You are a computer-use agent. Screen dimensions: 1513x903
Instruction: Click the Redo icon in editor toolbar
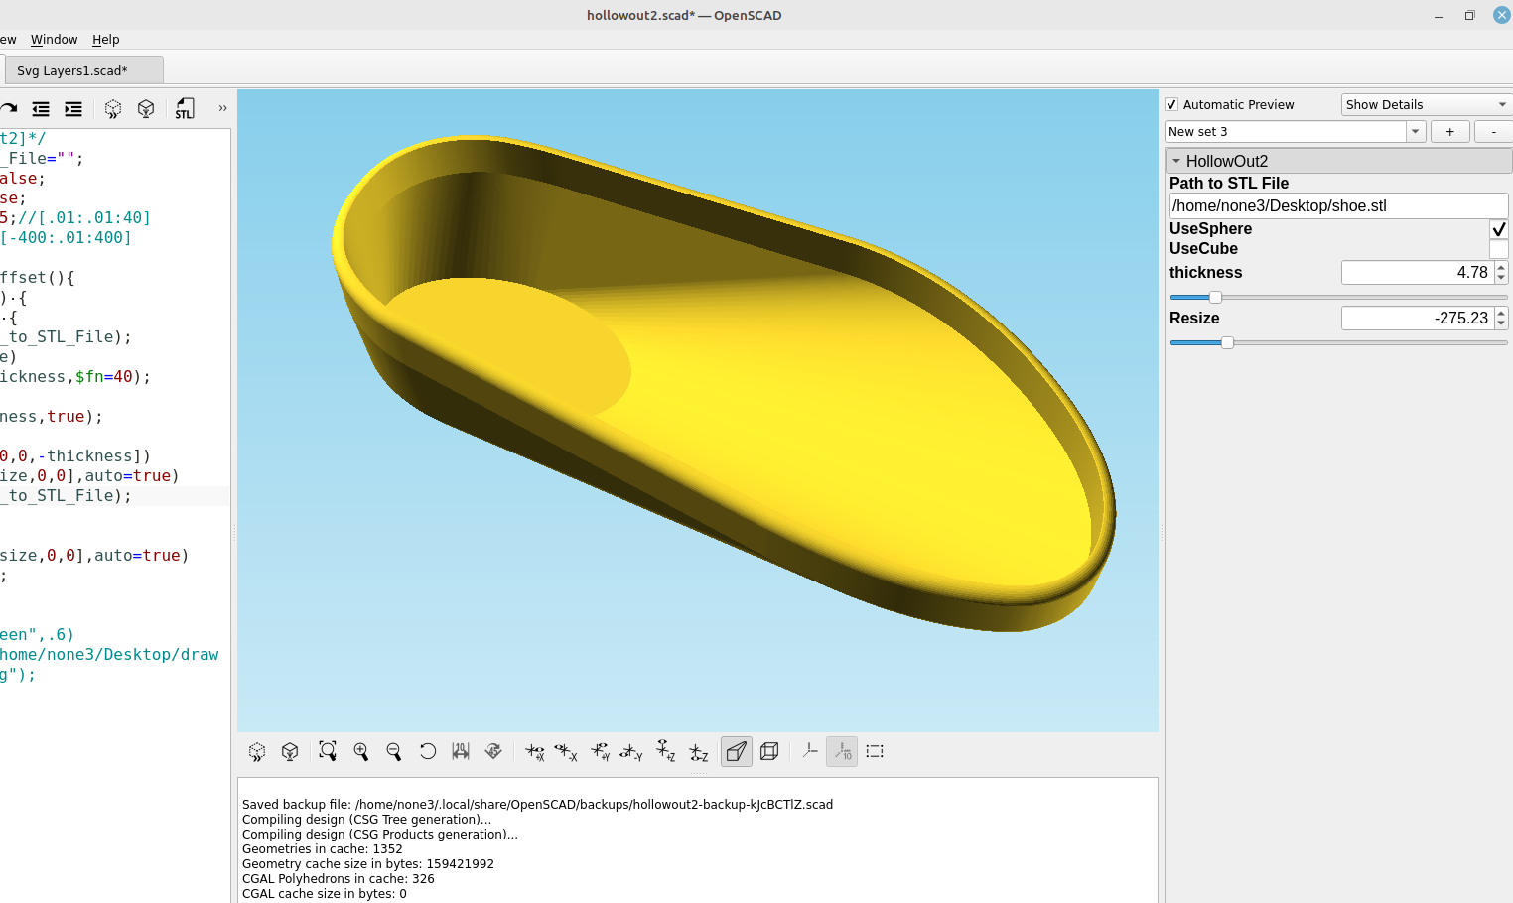pyautogui.click(x=9, y=109)
